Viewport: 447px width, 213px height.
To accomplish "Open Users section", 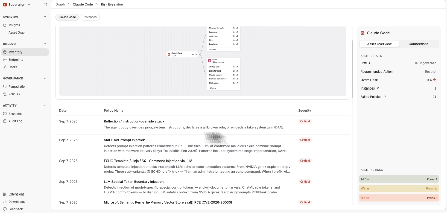I will click(x=25, y=67).
